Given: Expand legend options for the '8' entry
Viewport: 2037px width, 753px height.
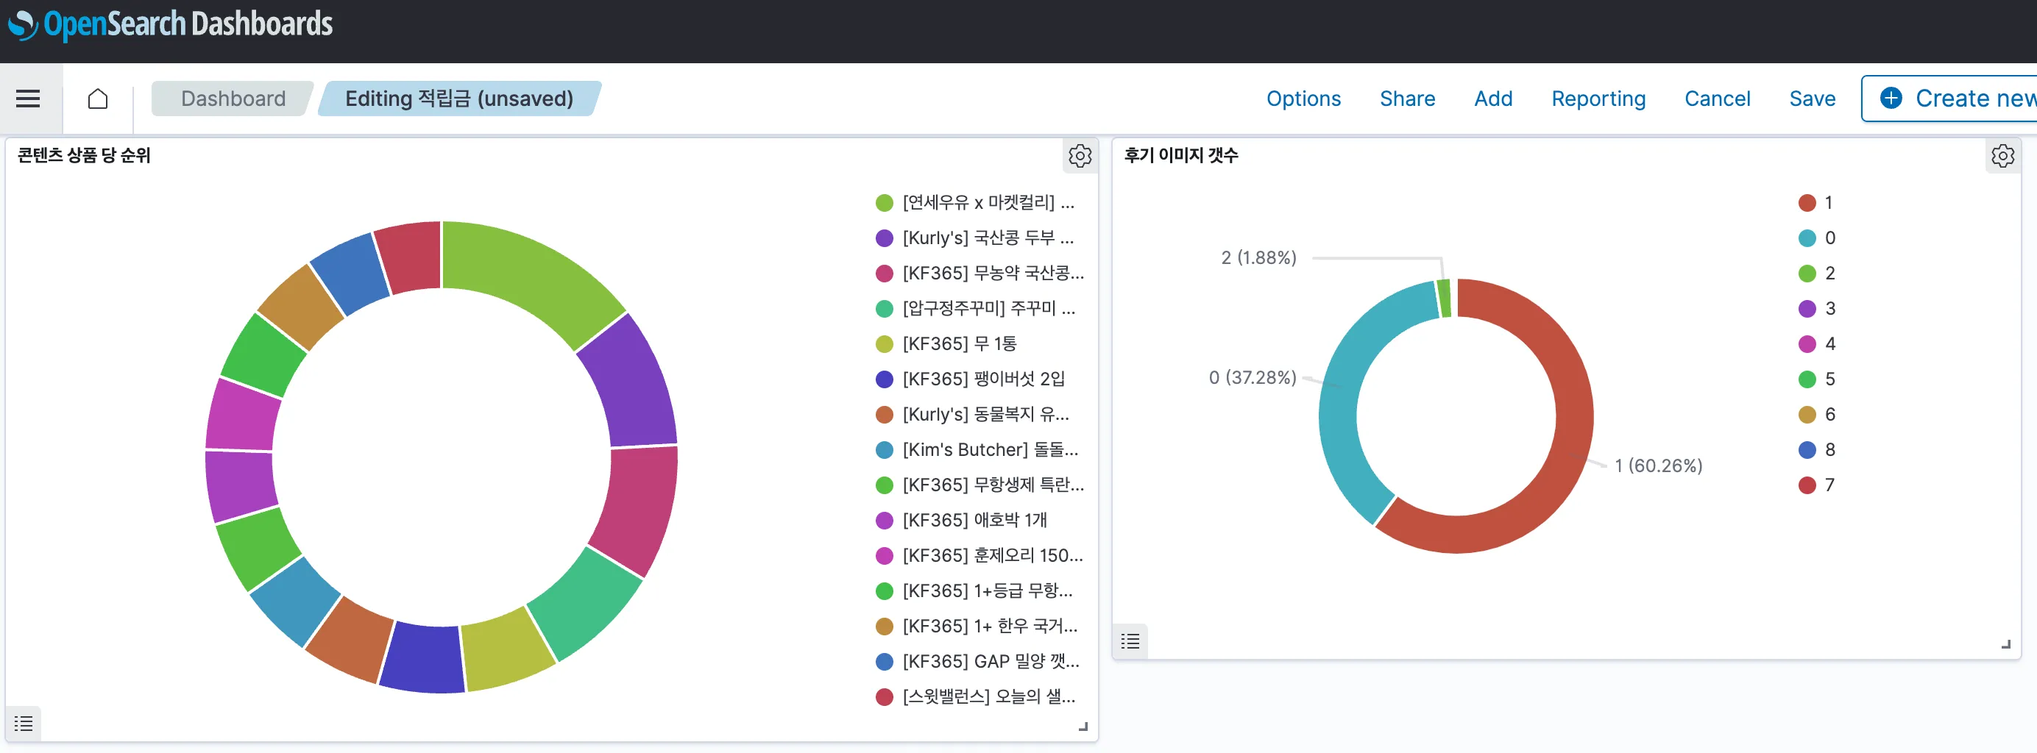Looking at the screenshot, I should [1829, 449].
